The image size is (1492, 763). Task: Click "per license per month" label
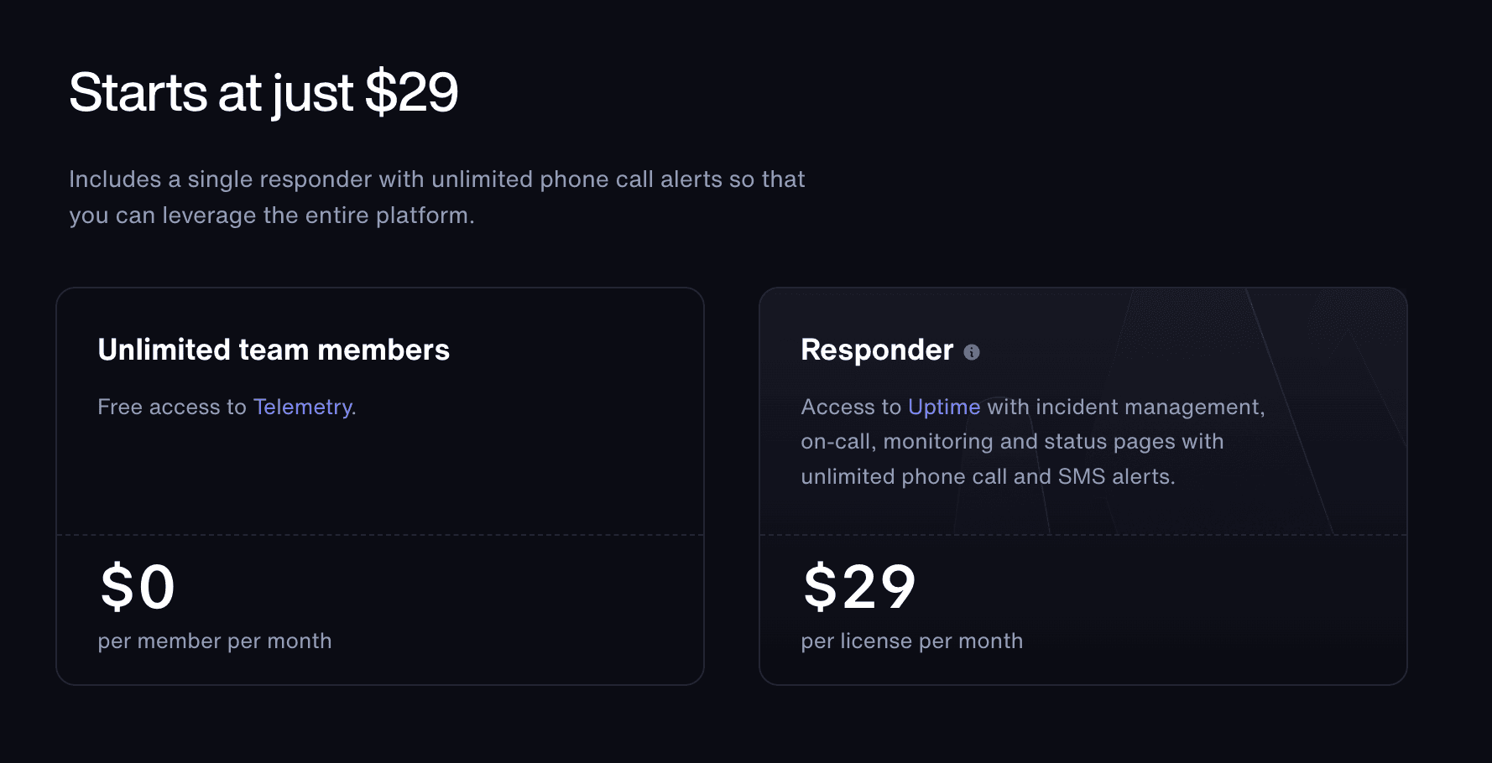click(x=911, y=641)
